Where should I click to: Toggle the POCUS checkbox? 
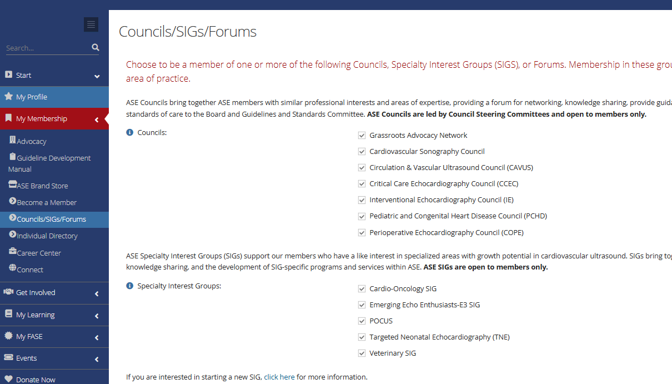coord(362,321)
